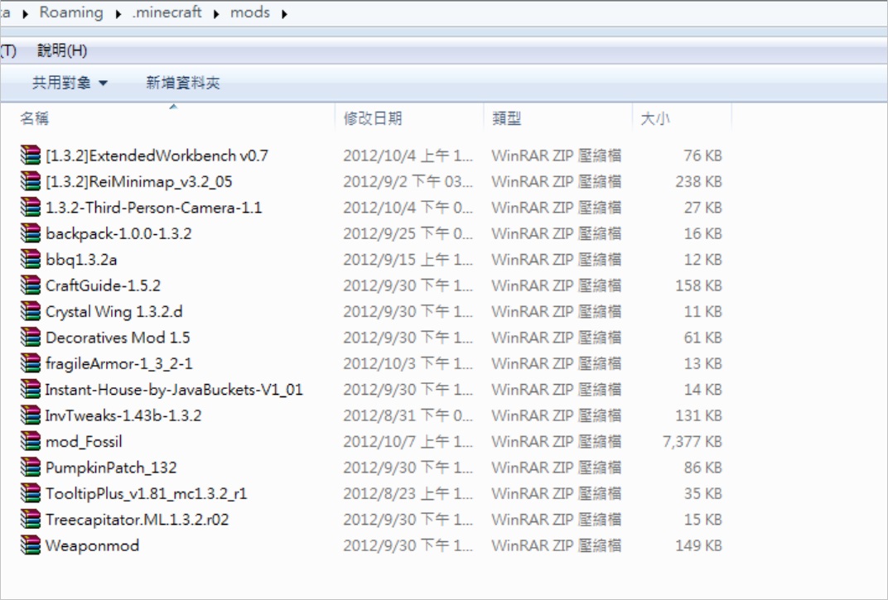The width and height of the screenshot is (888, 600).
Task: Open the 說明(H) menu
Action: 62,50
